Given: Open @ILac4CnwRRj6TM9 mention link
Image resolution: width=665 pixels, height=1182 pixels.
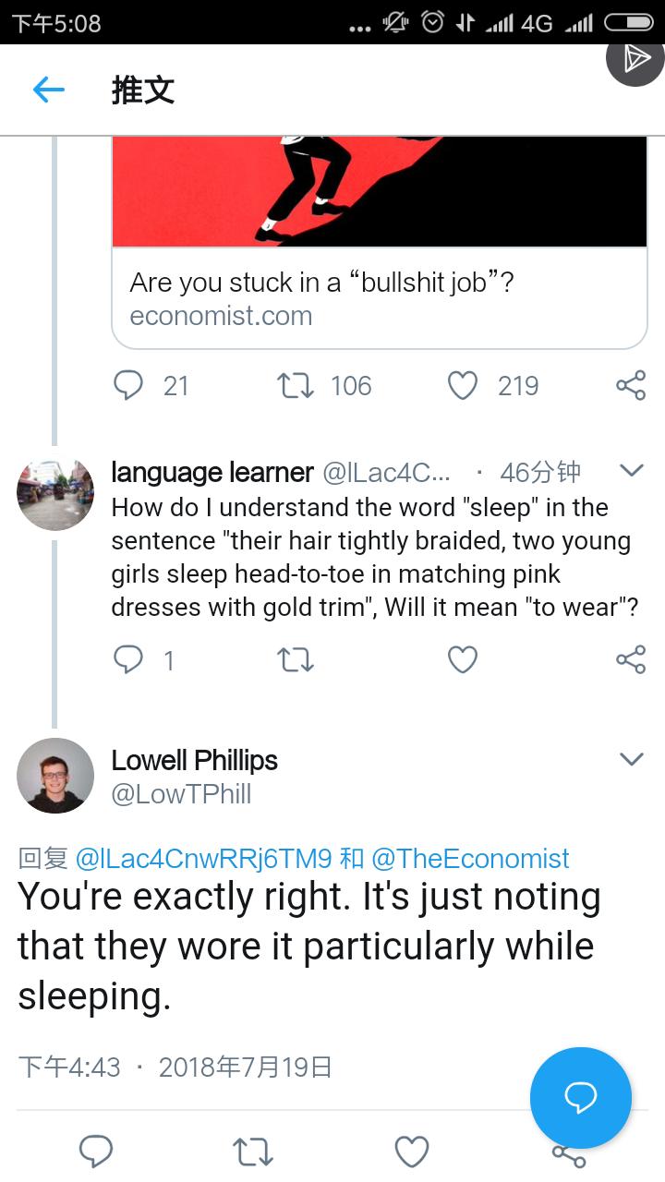Looking at the screenshot, I should [x=206, y=859].
